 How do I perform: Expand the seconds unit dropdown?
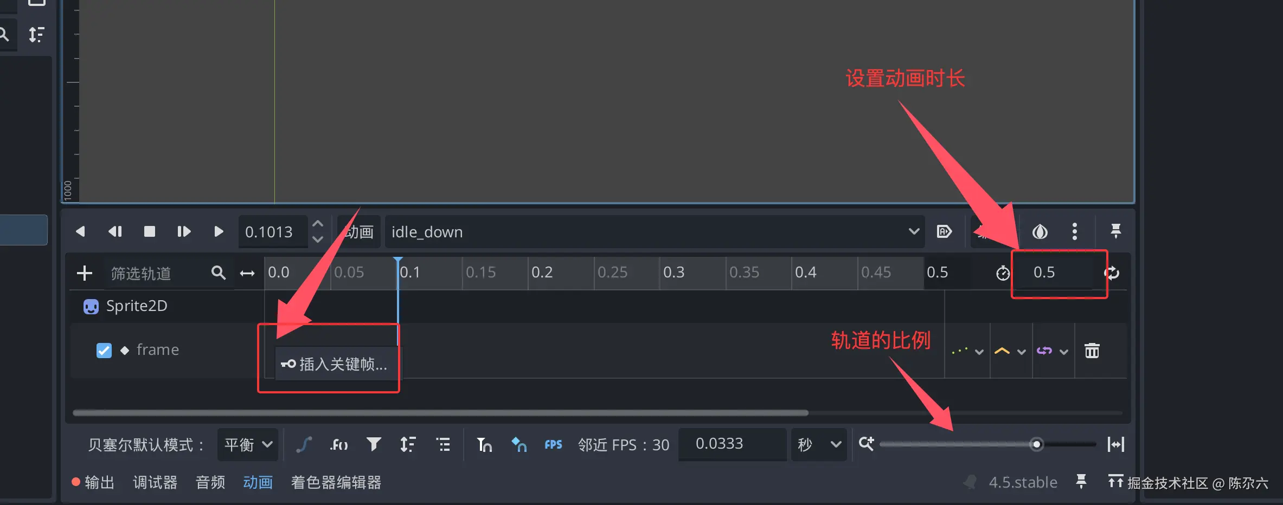tap(818, 444)
